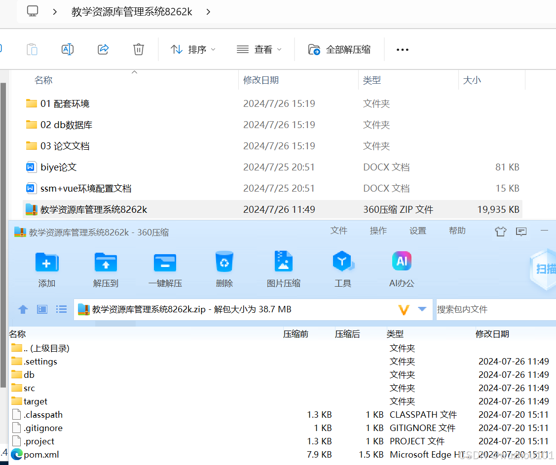Click the chevron after the This PC icon
The image size is (556, 465).
pyautogui.click(x=55, y=12)
